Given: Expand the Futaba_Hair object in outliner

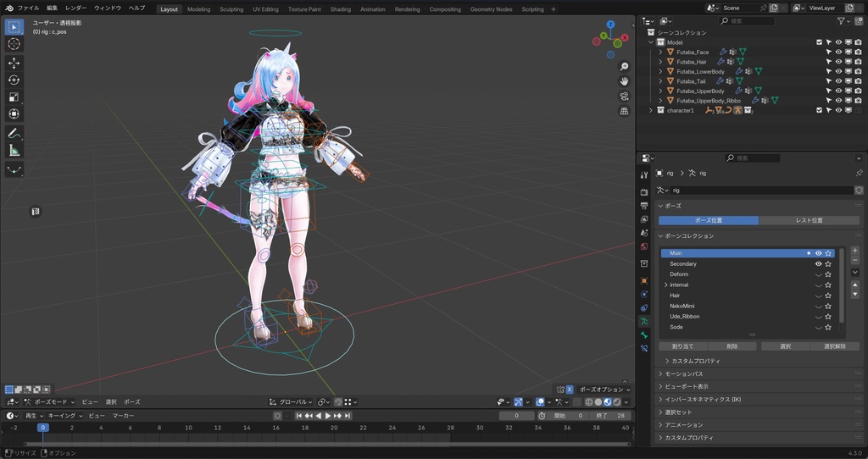Looking at the screenshot, I should (x=660, y=62).
